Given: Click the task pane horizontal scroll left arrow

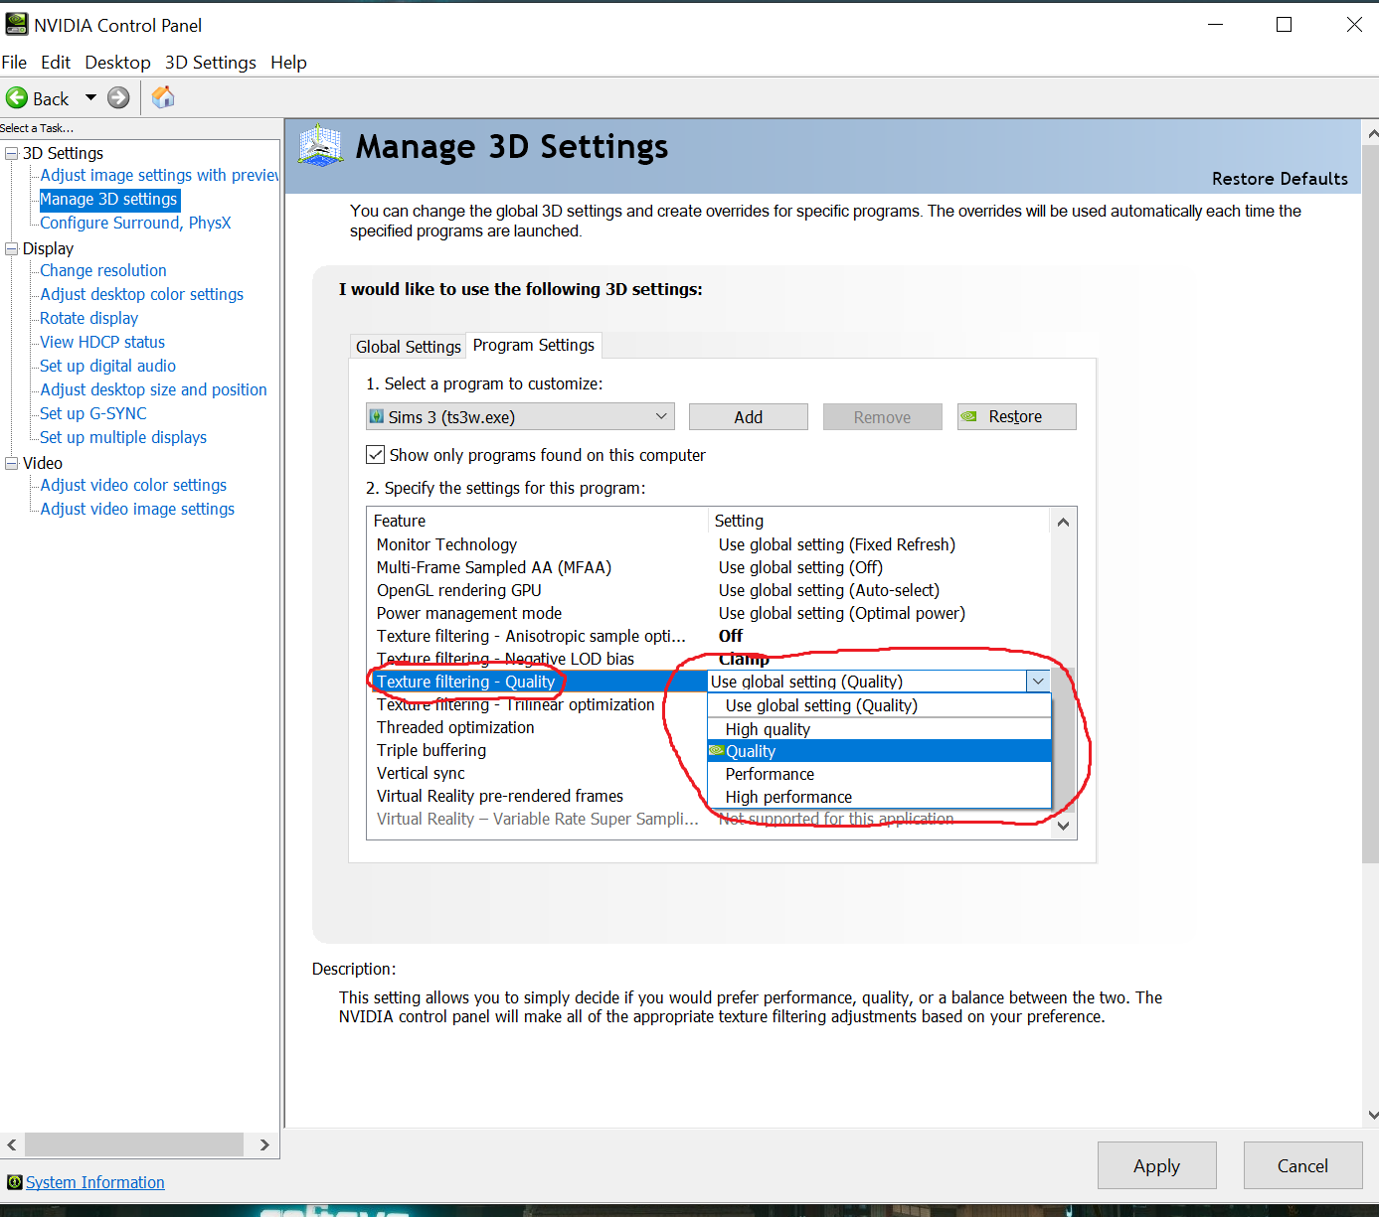Looking at the screenshot, I should click(x=12, y=1144).
